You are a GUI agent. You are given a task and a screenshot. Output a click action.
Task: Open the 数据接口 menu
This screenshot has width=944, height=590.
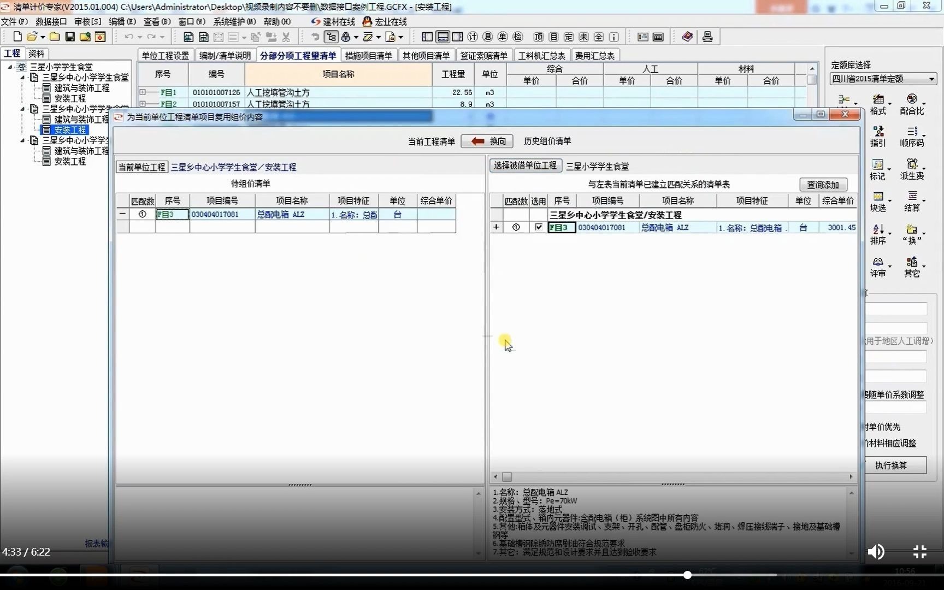click(51, 21)
